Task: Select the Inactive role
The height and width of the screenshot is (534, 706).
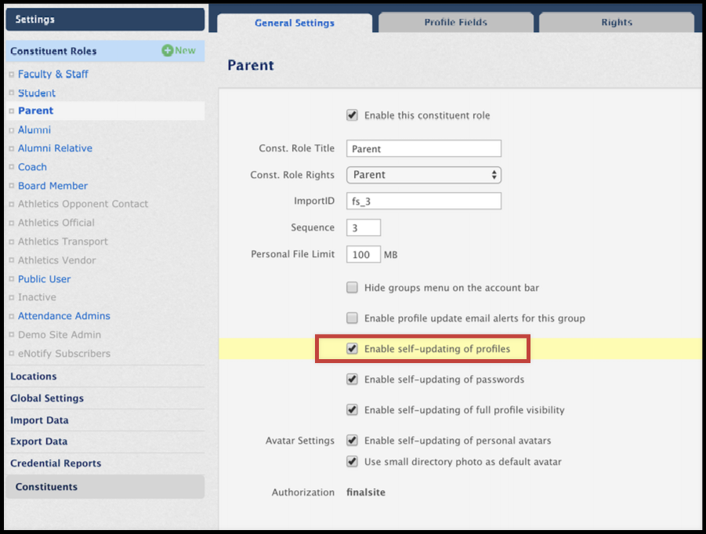Action: (37, 297)
